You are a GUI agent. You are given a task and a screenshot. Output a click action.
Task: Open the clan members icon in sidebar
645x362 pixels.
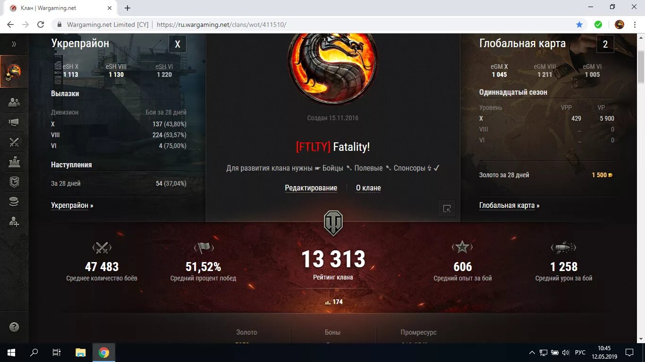coord(14,102)
